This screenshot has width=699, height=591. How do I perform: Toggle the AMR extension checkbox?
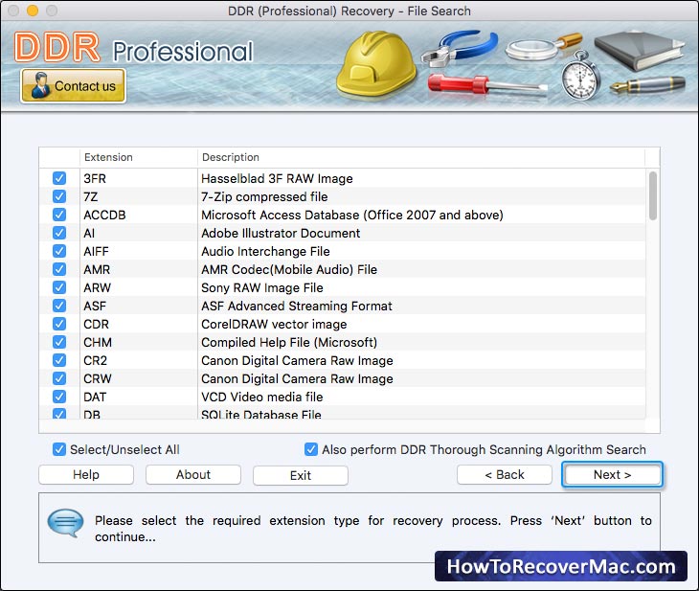59,269
